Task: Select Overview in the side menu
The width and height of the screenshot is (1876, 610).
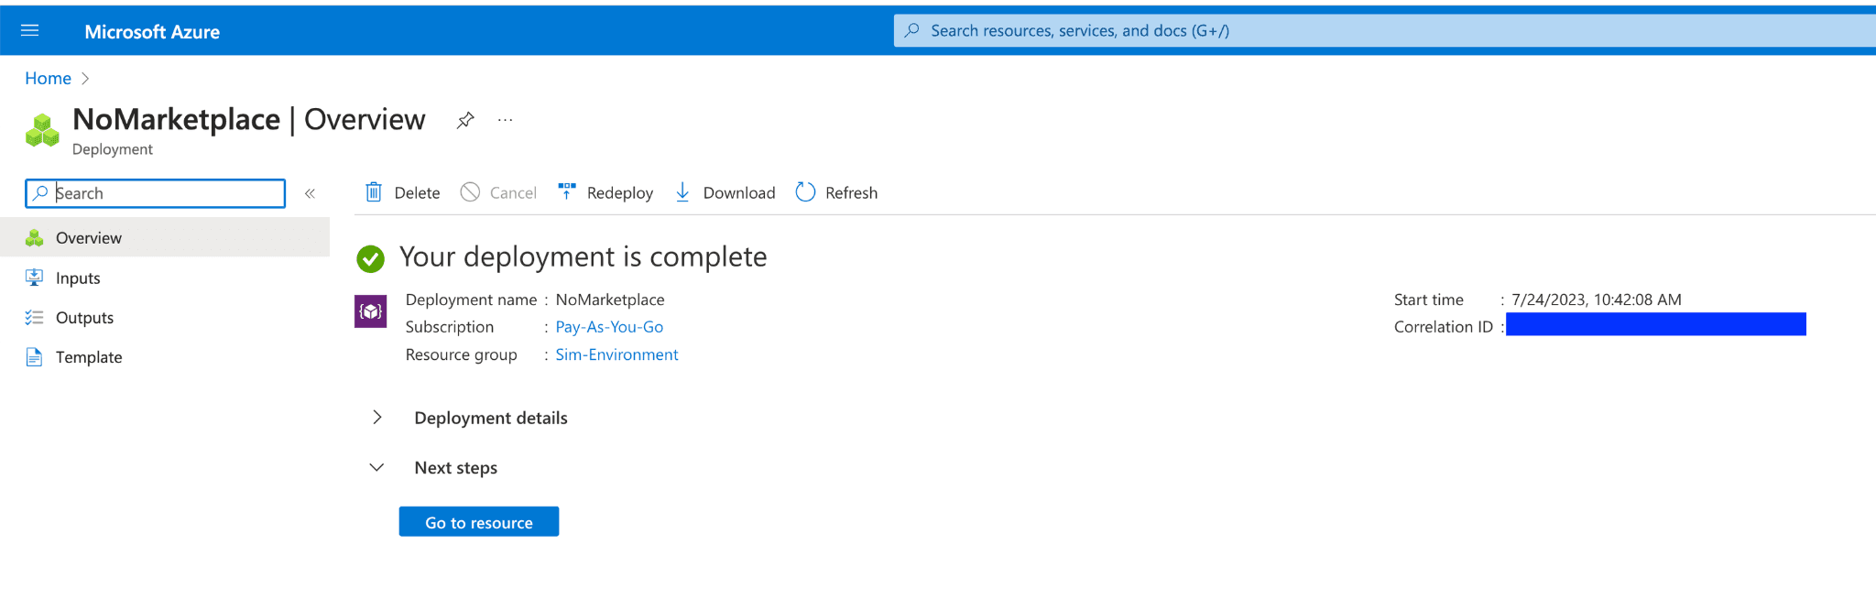Action: click(x=88, y=238)
